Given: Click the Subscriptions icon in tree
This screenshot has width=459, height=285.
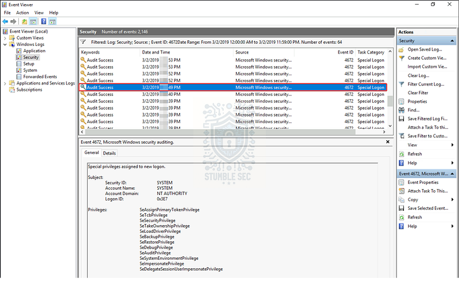Looking at the screenshot, I should (12, 90).
